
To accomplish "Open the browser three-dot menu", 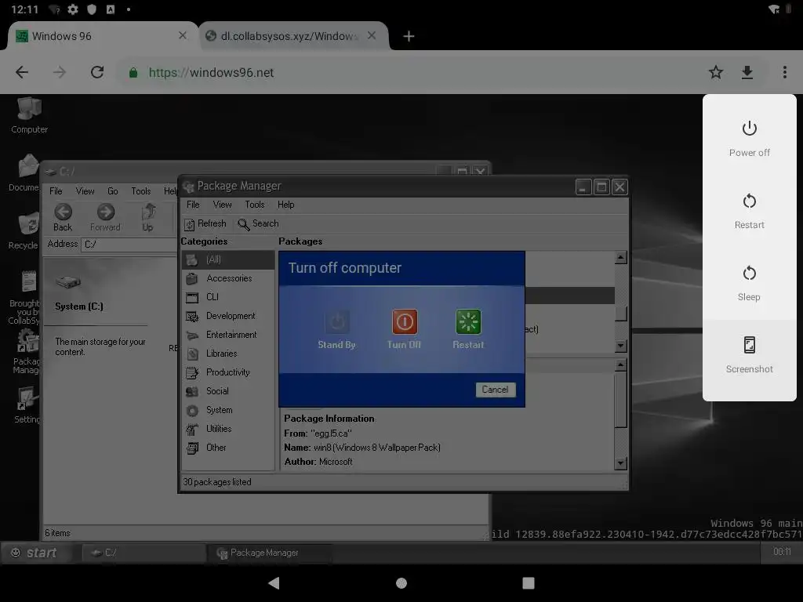I will pyautogui.click(x=784, y=72).
